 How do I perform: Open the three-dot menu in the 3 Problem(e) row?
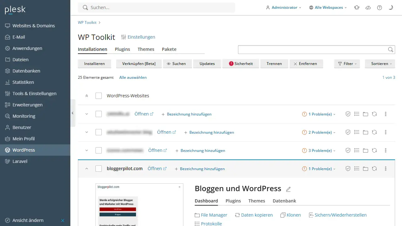coord(386,151)
